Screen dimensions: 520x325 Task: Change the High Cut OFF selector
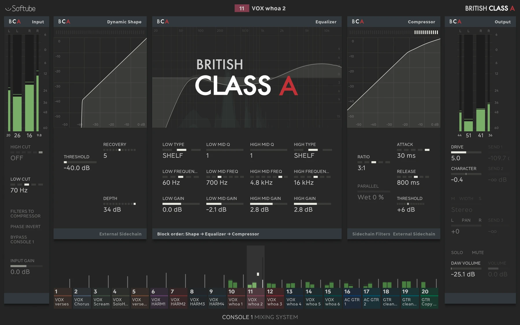tap(27, 152)
